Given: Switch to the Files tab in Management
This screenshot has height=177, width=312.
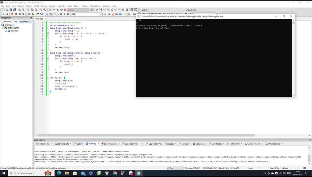Looking at the screenshot, I should (x=16, y=22).
